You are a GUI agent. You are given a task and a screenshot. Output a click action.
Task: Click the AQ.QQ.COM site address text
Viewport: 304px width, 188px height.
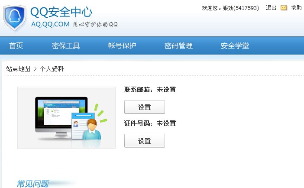50,24
